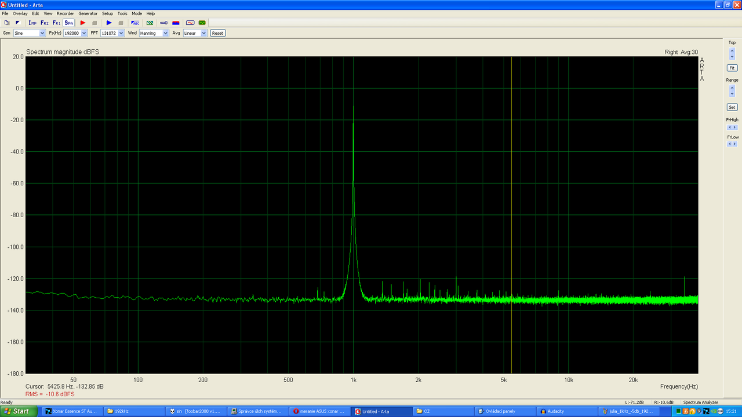Screen dimensions: 742x417
Task: Click FrHigh left arrow
Action: pos(730,127)
